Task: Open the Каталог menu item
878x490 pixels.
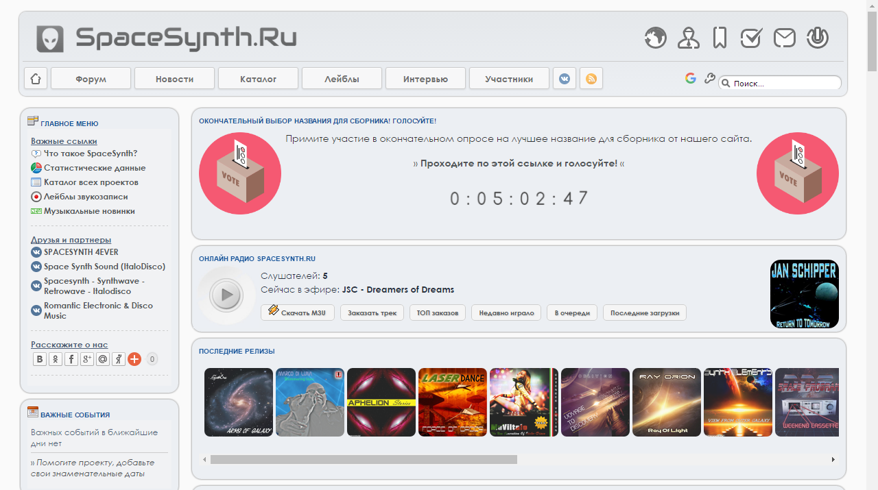Action: (x=258, y=78)
